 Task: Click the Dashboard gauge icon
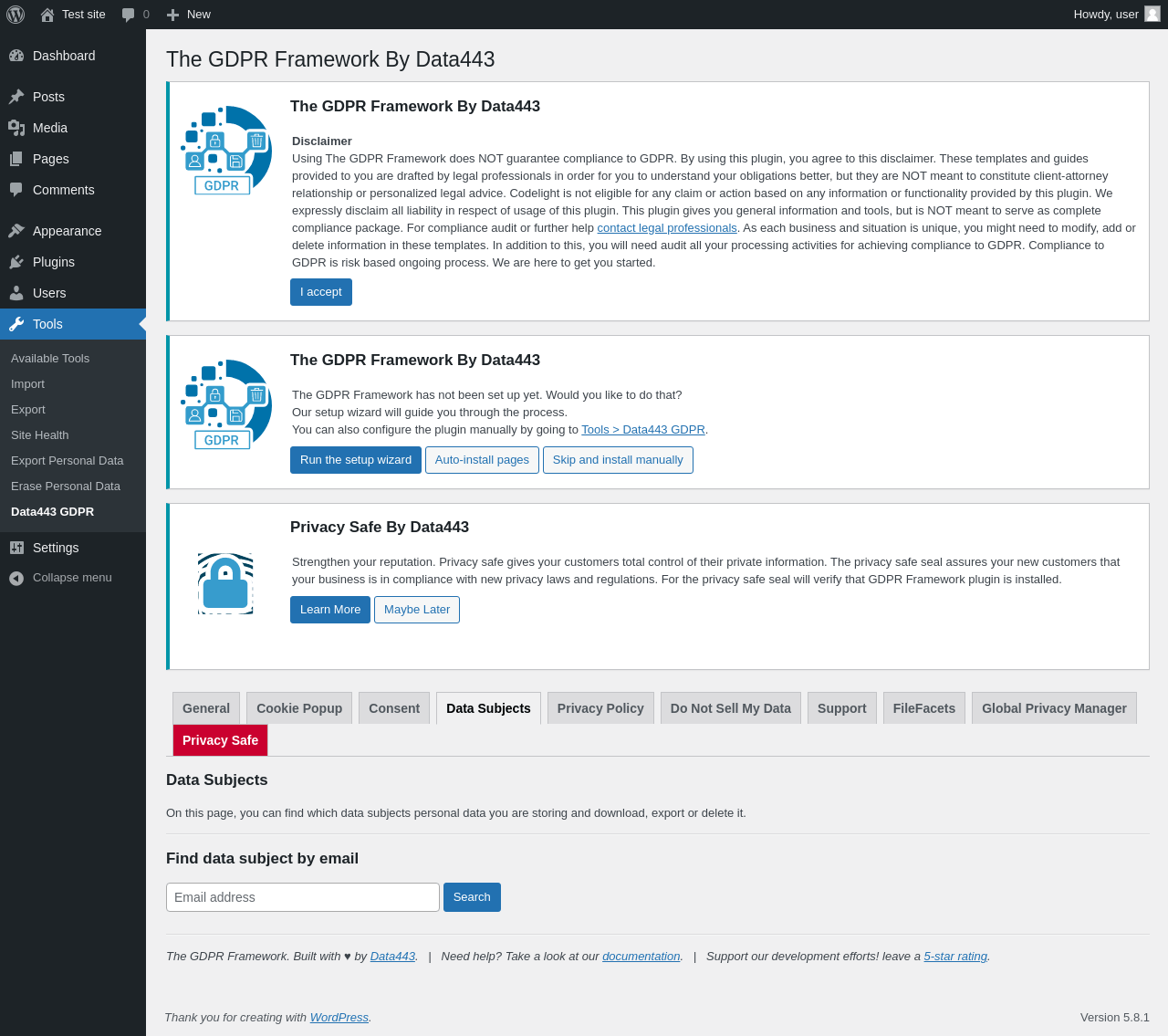pos(16,56)
